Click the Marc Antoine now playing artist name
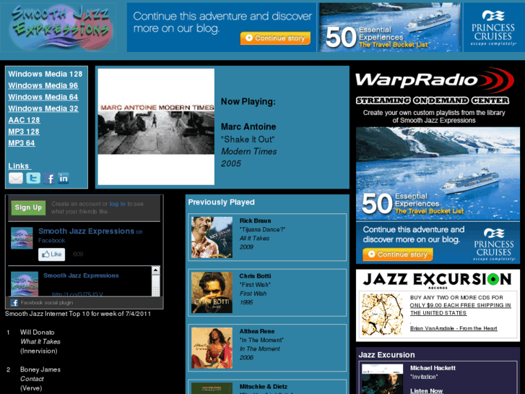Screen dimensions: 525x394 (248, 127)
